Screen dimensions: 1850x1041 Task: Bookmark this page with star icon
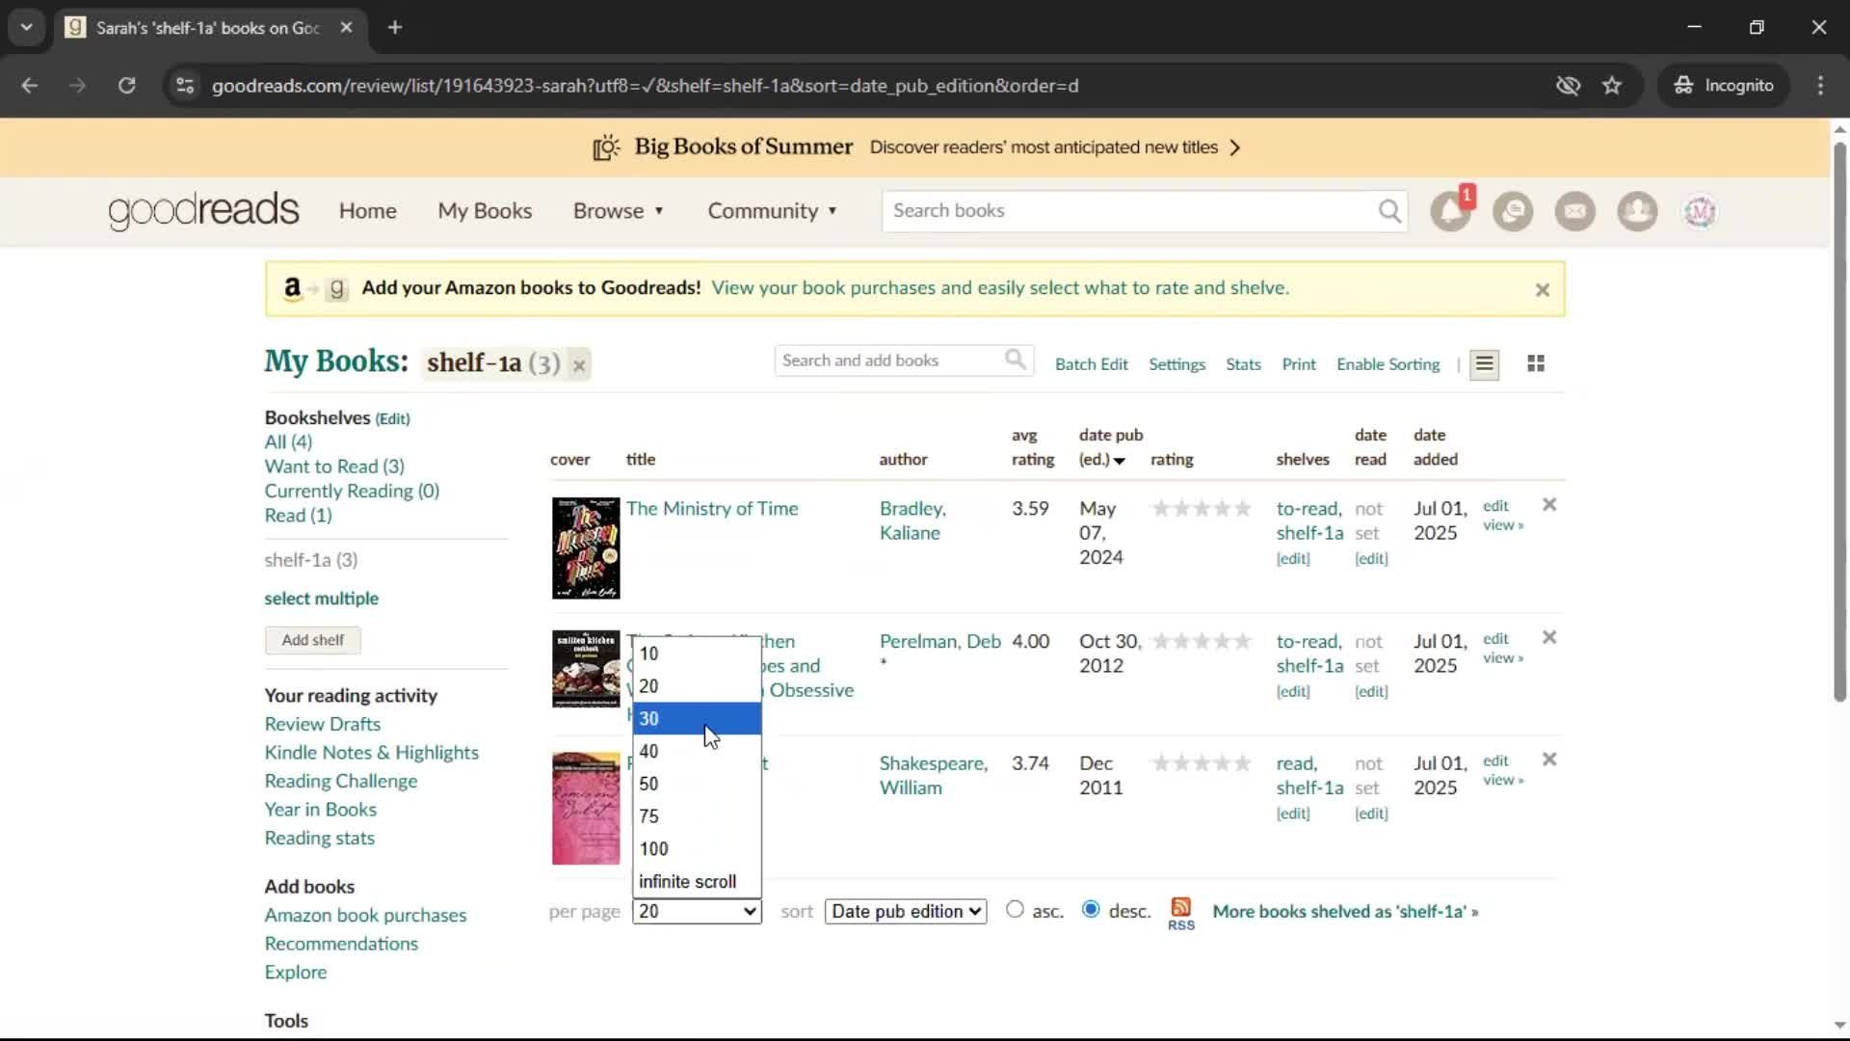coord(1612,86)
